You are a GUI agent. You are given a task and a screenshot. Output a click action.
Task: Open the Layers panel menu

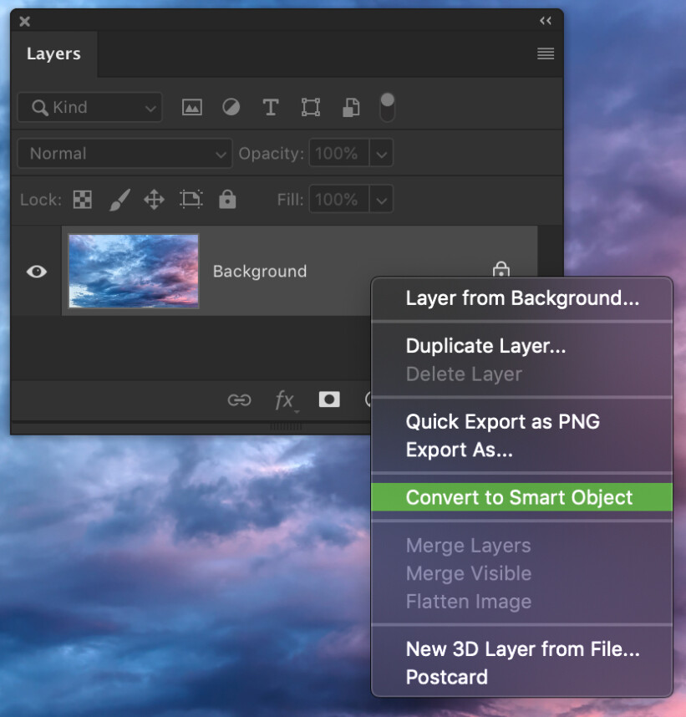tap(545, 53)
